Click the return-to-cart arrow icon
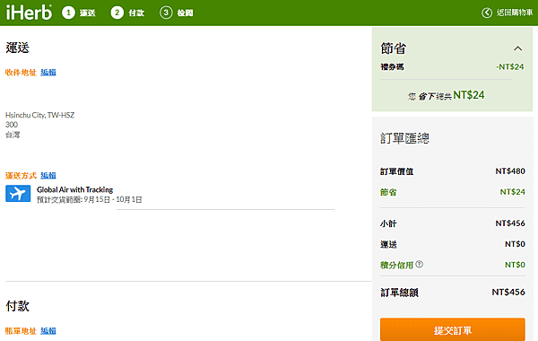The height and width of the screenshot is (341, 538). point(487,13)
